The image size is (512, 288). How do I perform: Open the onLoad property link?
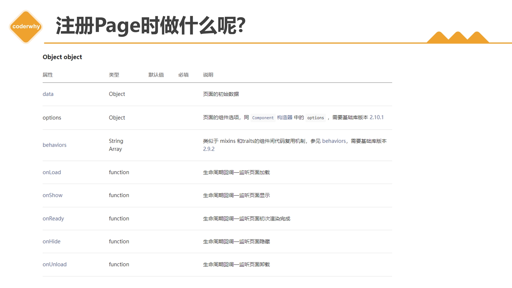[52, 172]
